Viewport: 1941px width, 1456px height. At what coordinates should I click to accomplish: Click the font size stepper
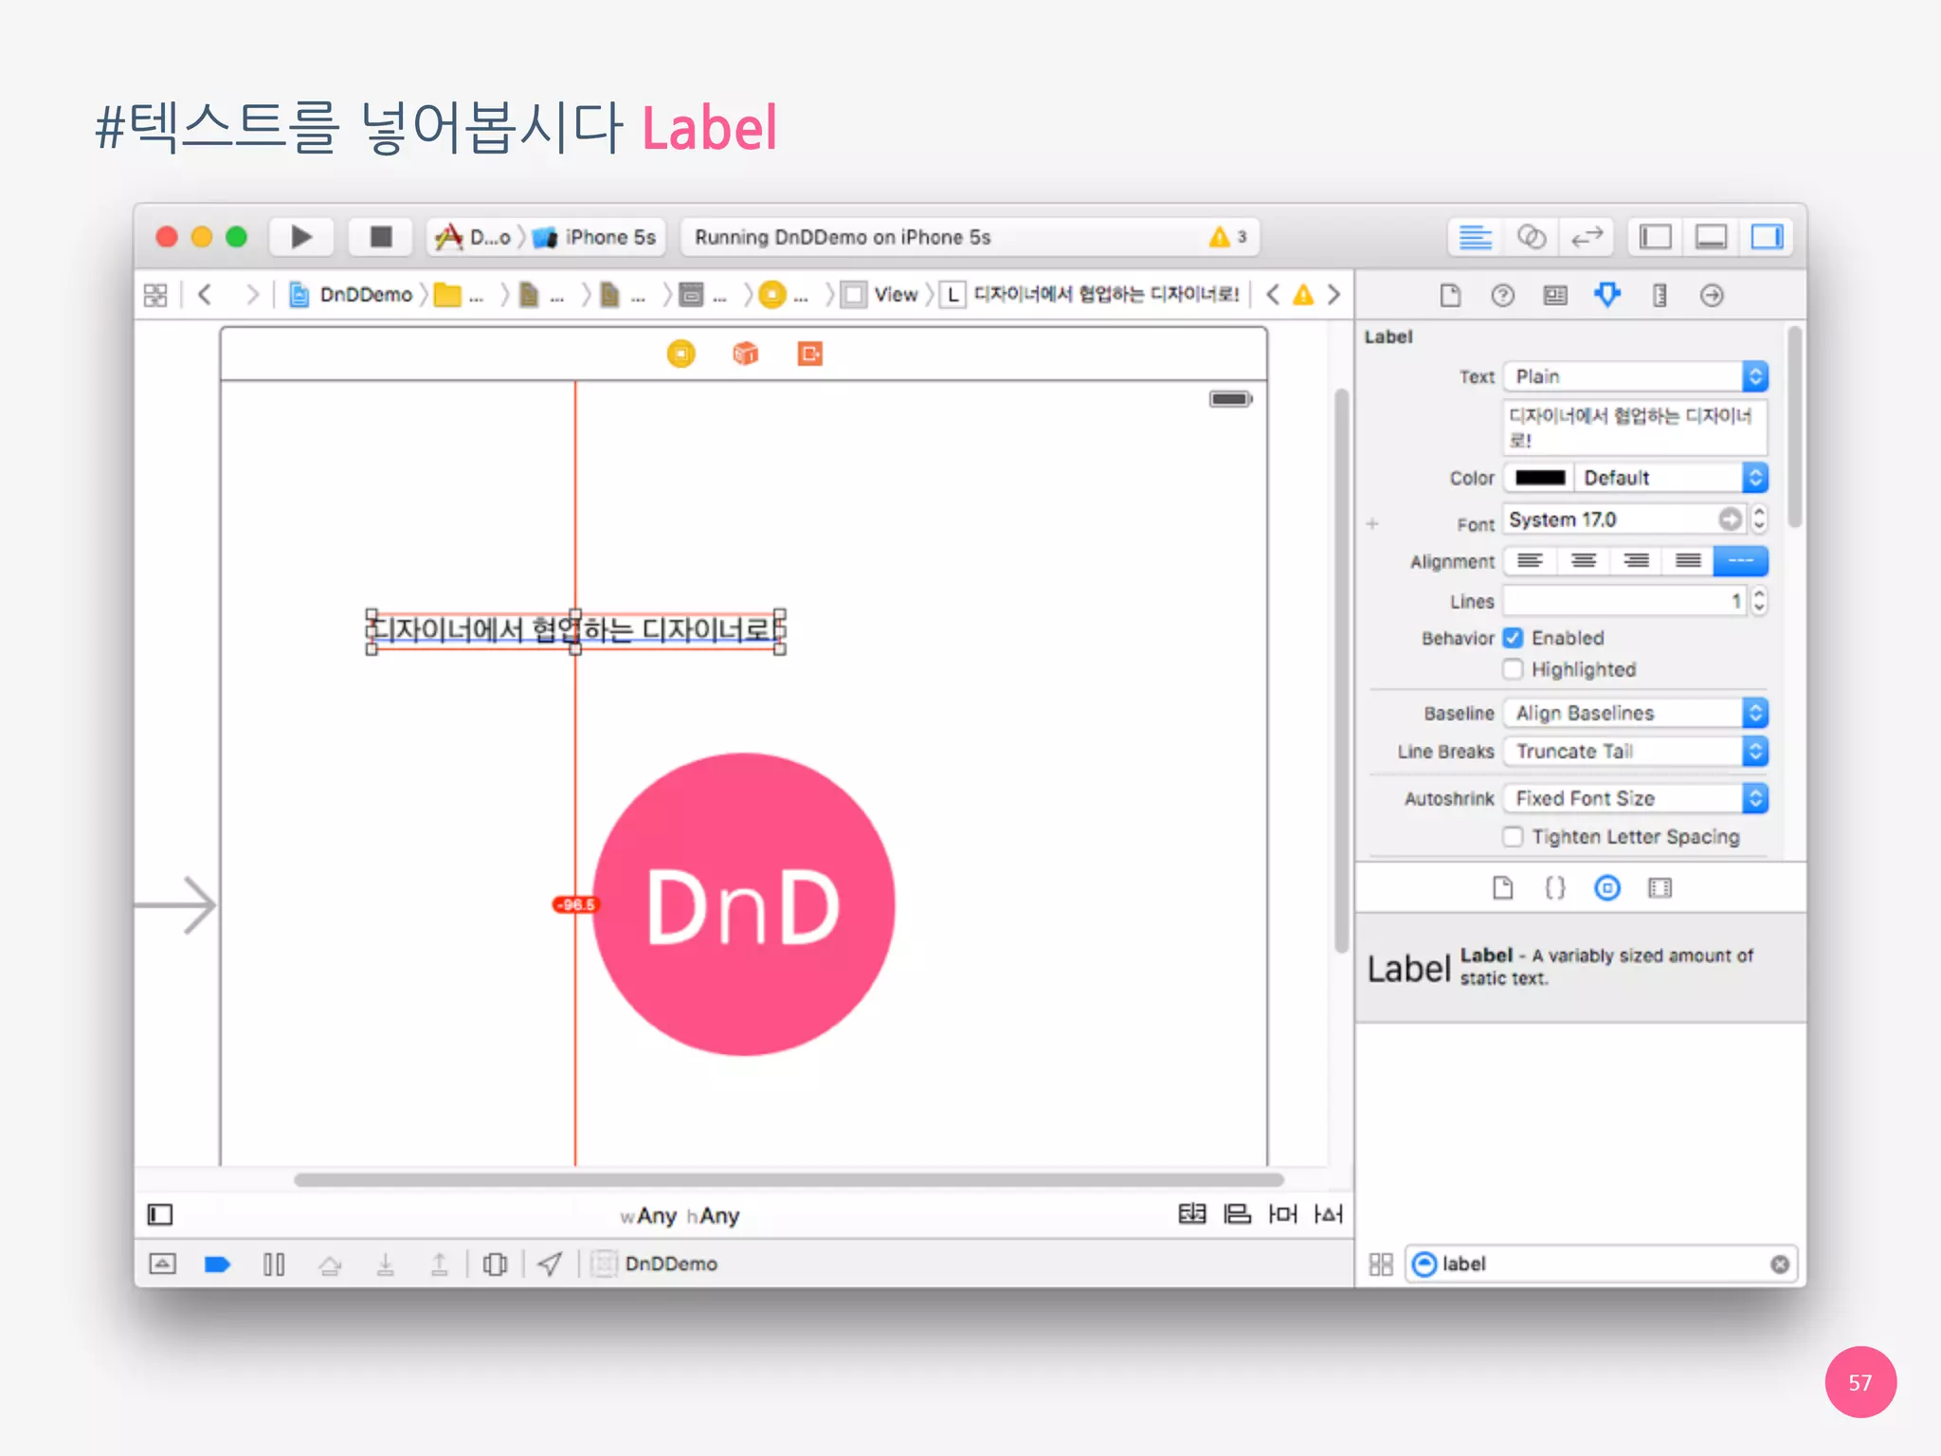click(x=1759, y=519)
